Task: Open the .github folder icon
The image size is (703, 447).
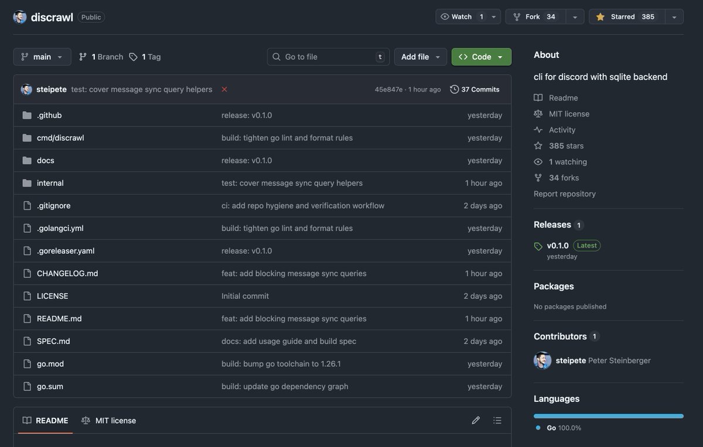Action: pos(27,115)
